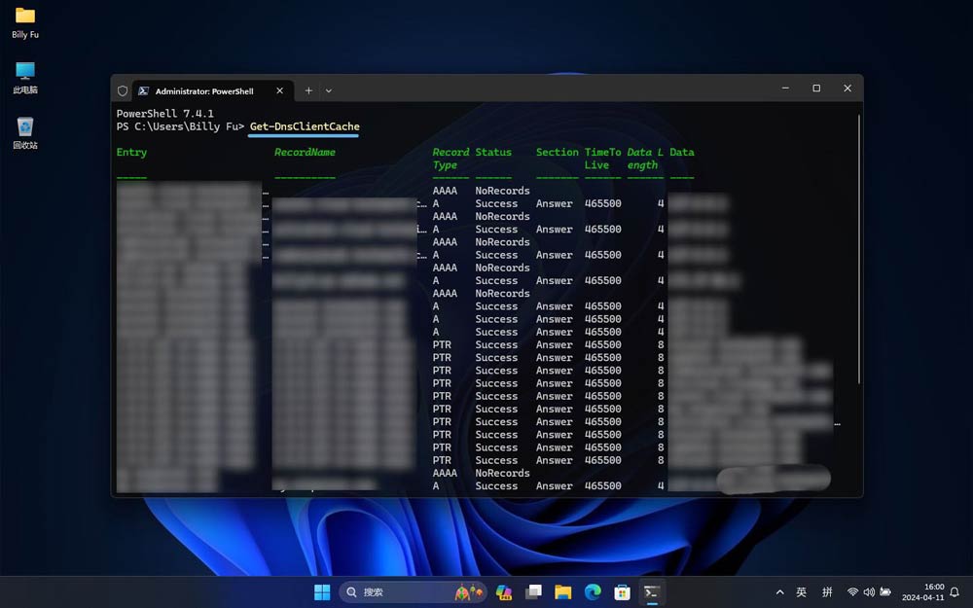Switch input method using the 拼 indicator
This screenshot has width=973, height=608.
pos(827,591)
